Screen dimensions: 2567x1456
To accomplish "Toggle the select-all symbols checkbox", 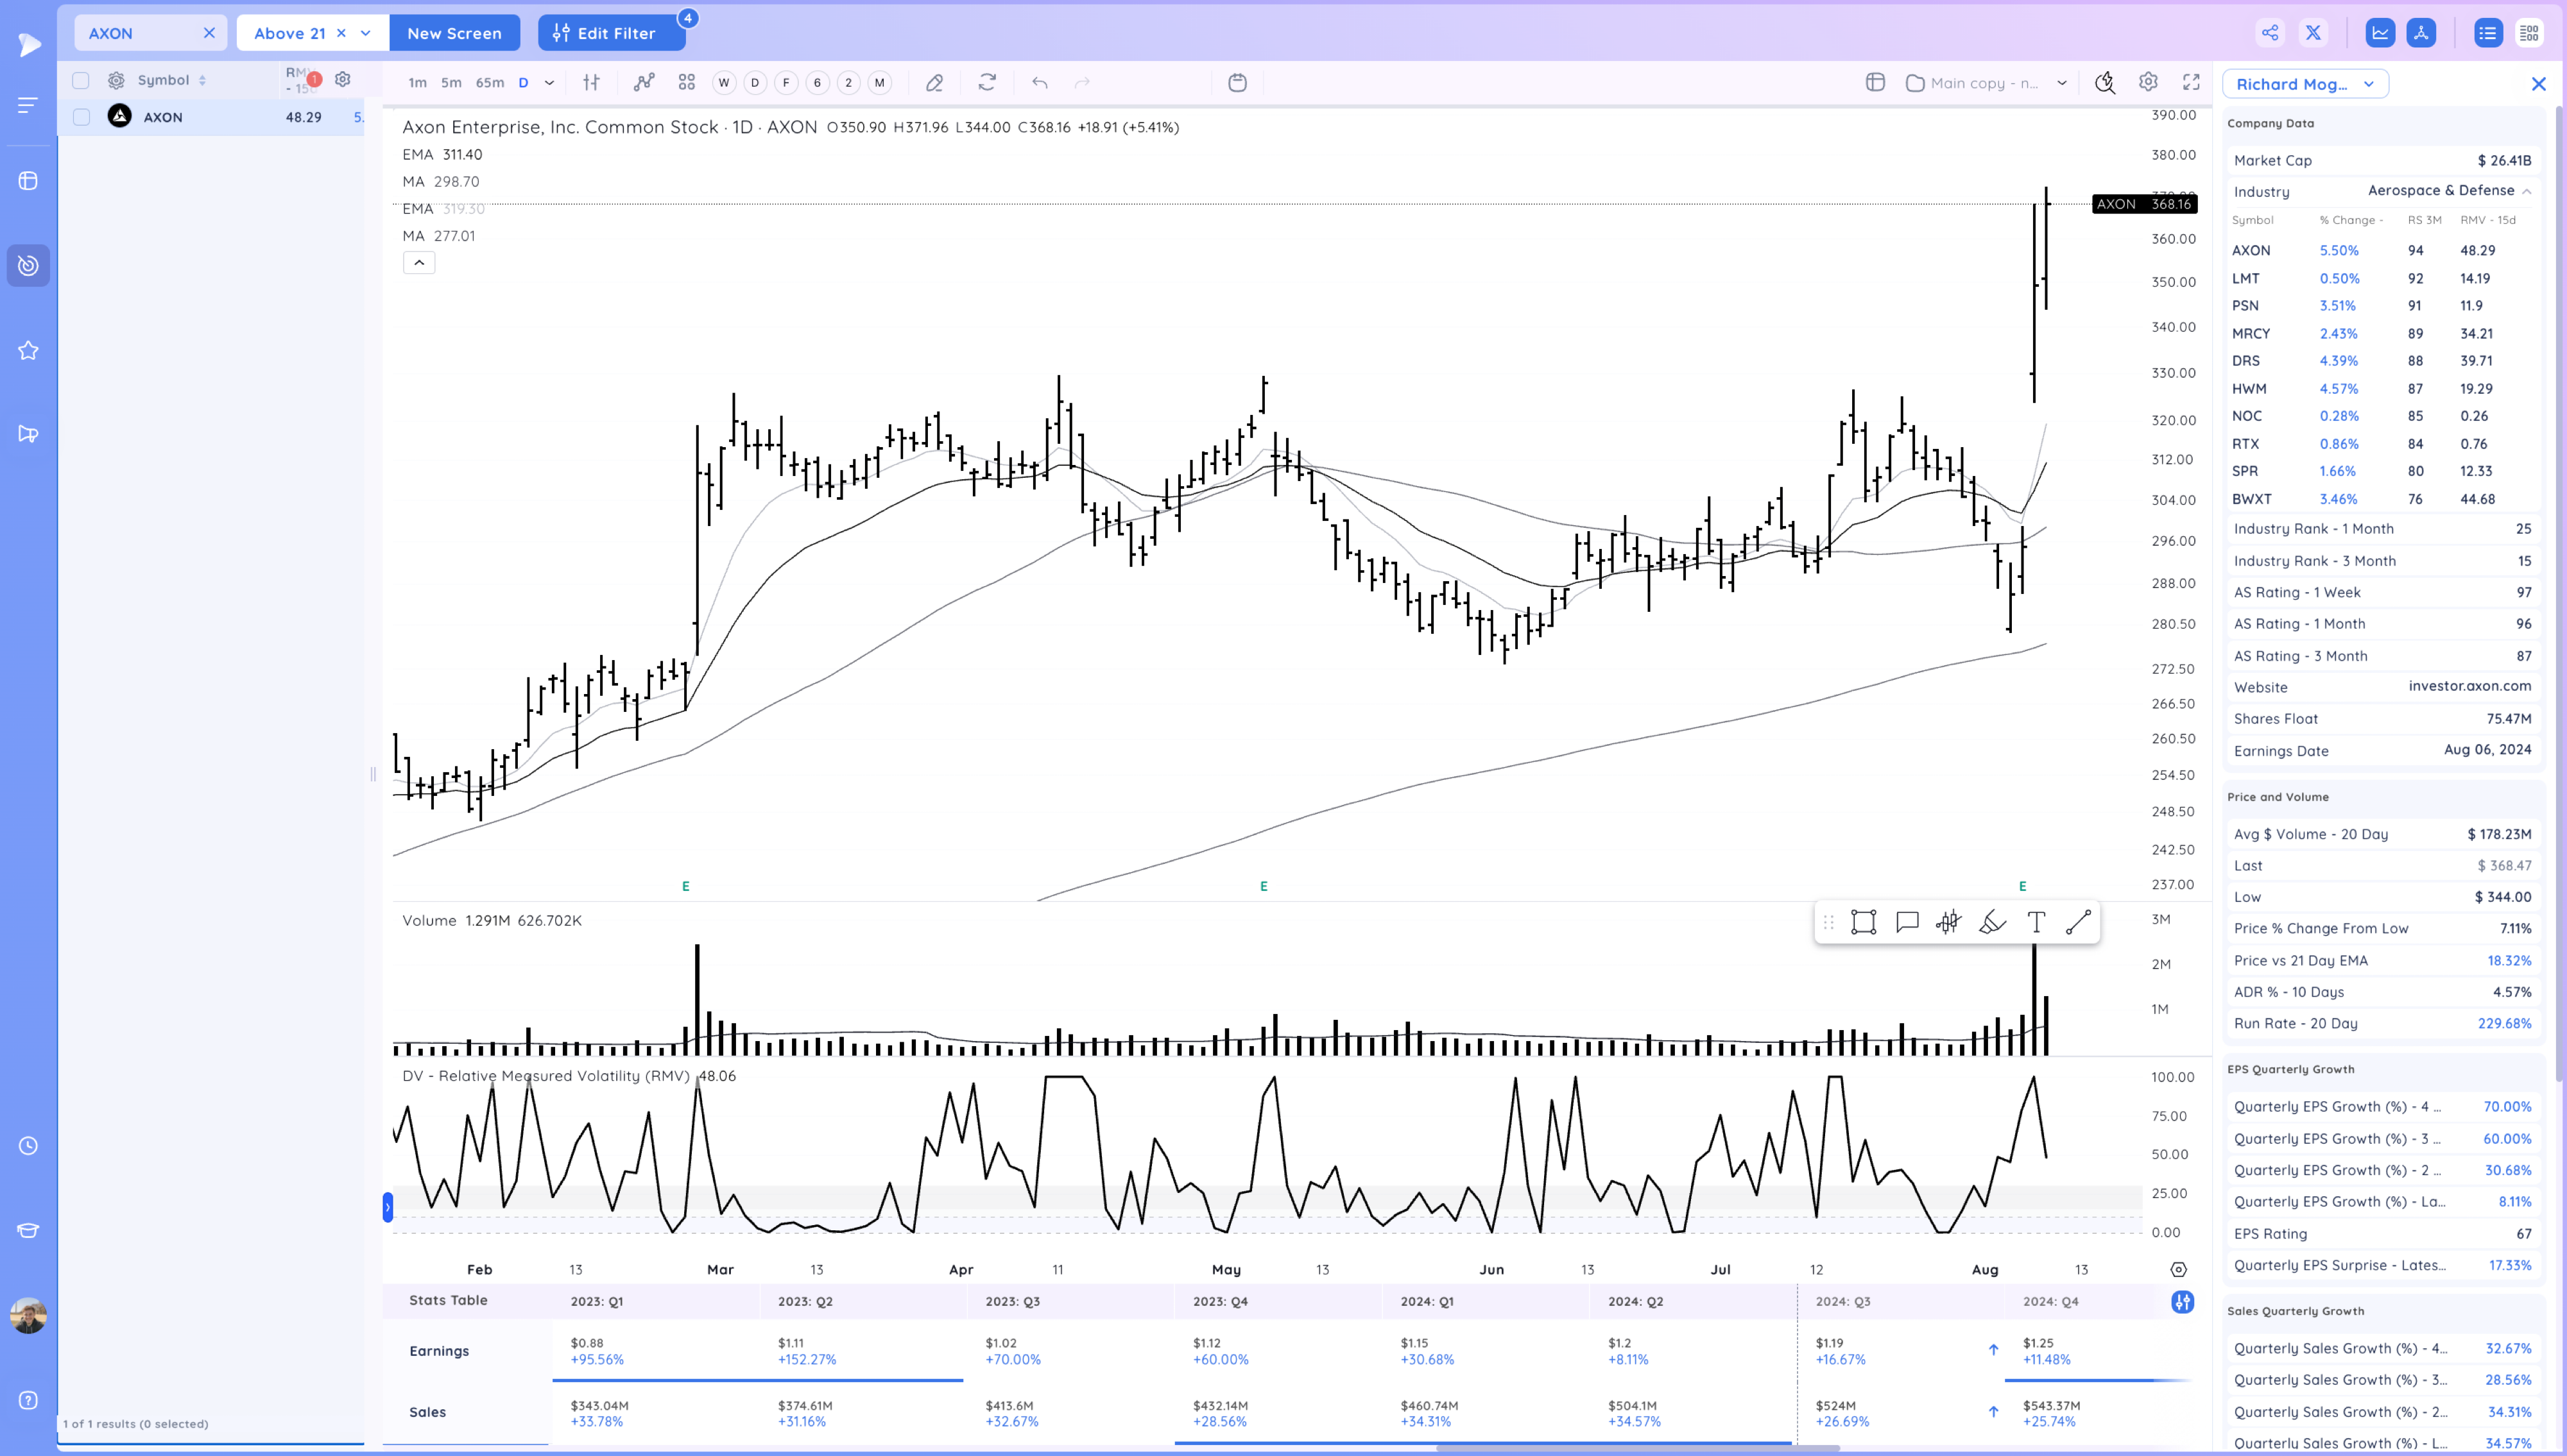I will [x=82, y=80].
